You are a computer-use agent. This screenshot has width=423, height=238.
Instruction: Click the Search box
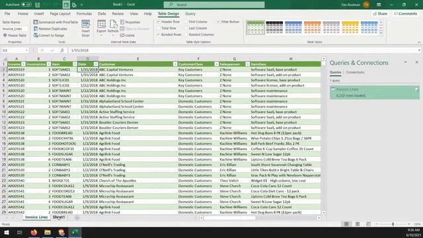tap(214, 5)
